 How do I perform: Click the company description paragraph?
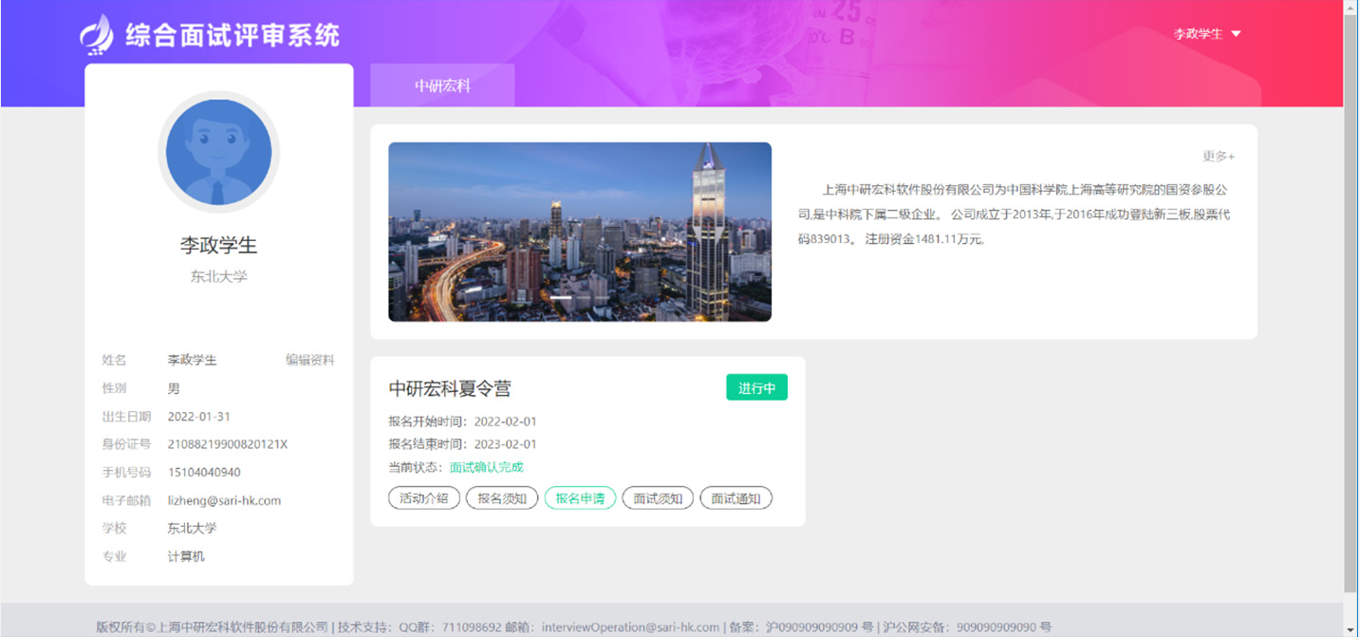1014,214
